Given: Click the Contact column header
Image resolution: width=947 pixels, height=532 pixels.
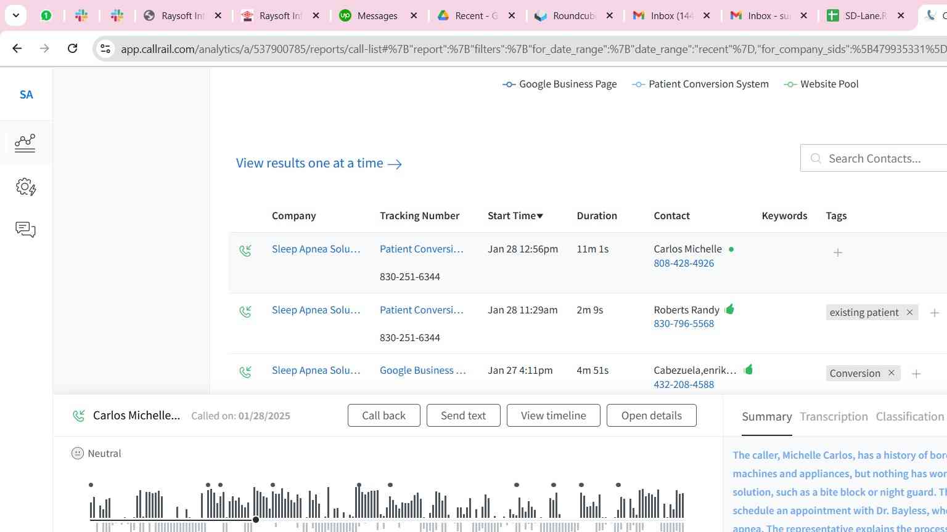Looking at the screenshot, I should (x=671, y=216).
